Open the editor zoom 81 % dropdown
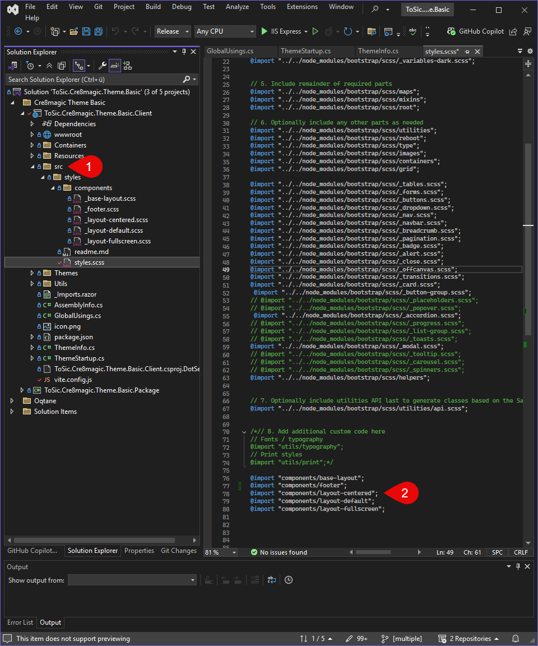 221,552
